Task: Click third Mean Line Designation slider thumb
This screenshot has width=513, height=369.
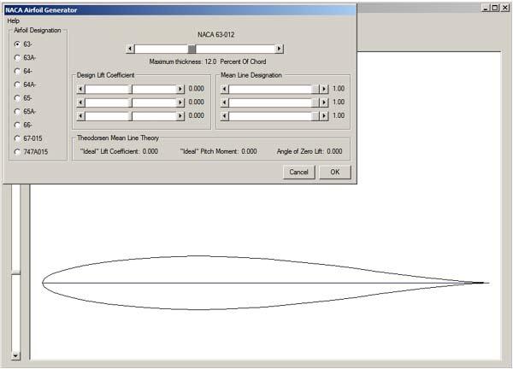Action: point(315,115)
